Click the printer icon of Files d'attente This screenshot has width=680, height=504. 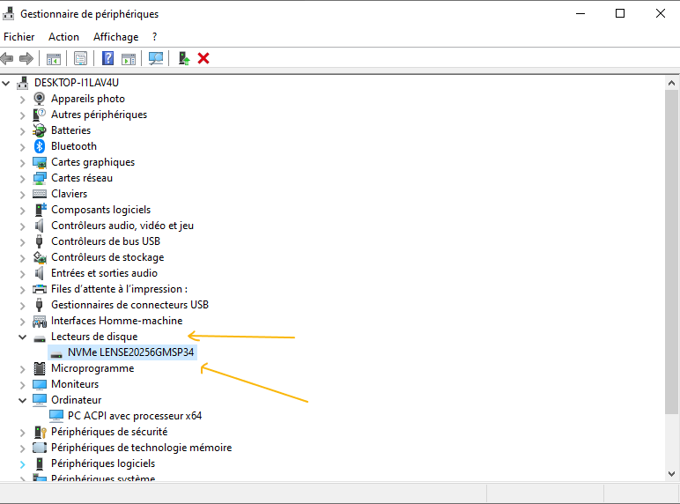click(x=40, y=289)
